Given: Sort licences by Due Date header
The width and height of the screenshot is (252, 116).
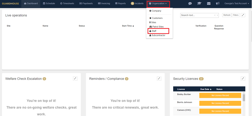Looking at the screenshot, I should click(206, 89).
